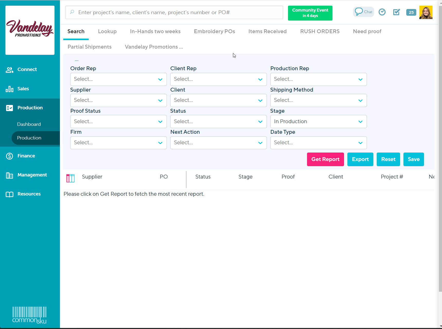Open the tasks checklist icon

point(396,12)
